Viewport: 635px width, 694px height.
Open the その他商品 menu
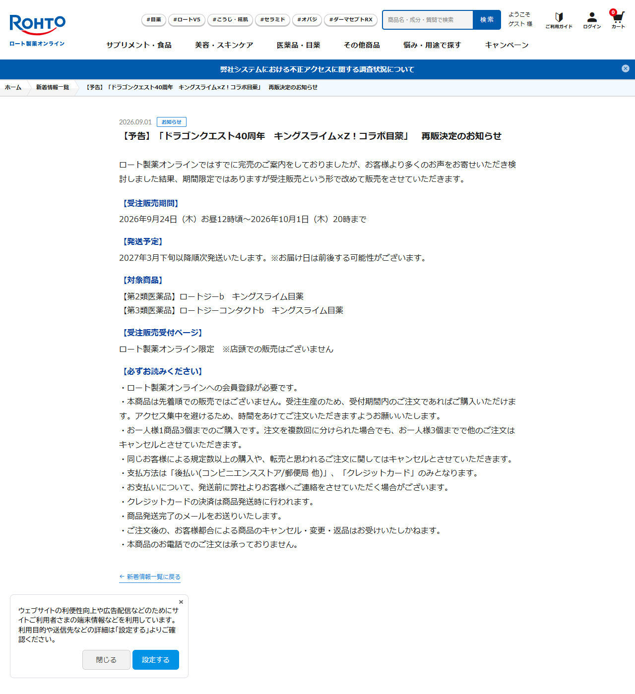pos(362,45)
